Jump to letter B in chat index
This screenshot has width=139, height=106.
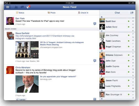pyautogui.click(x=133, y=21)
